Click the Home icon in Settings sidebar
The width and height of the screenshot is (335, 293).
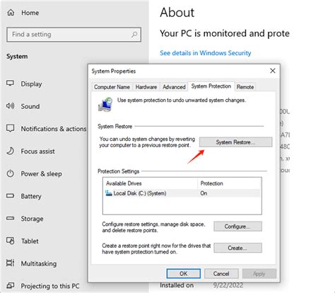tap(11, 13)
